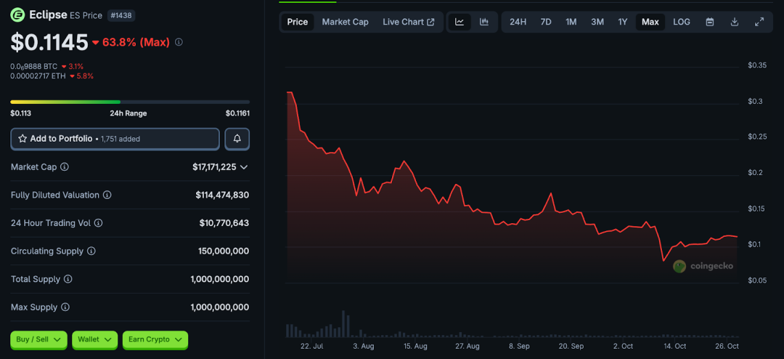
Task: Open the Live Chart tab
Action: pos(408,22)
